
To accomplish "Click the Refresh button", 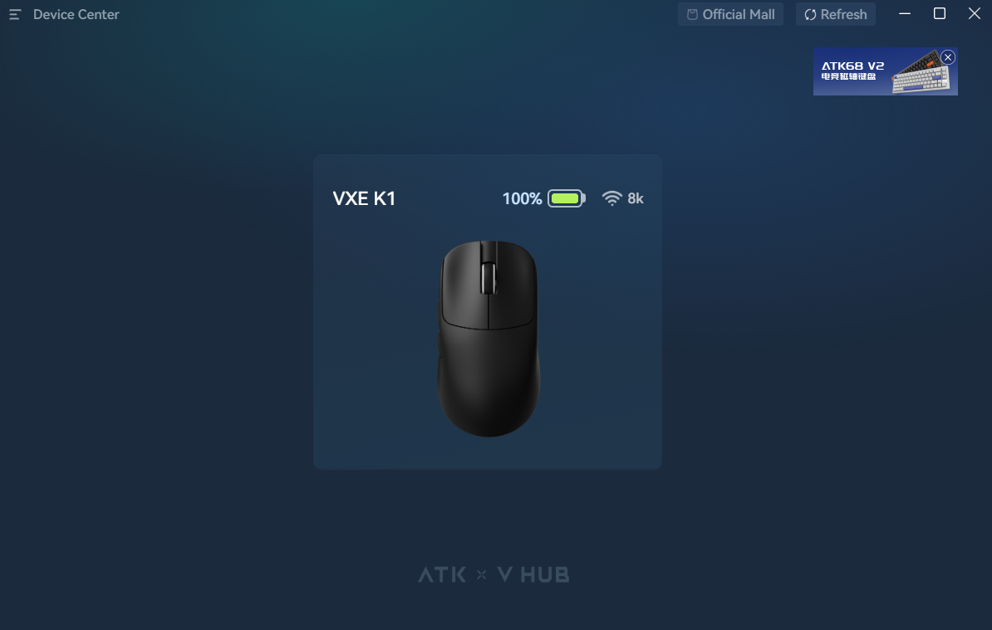I will coord(836,15).
